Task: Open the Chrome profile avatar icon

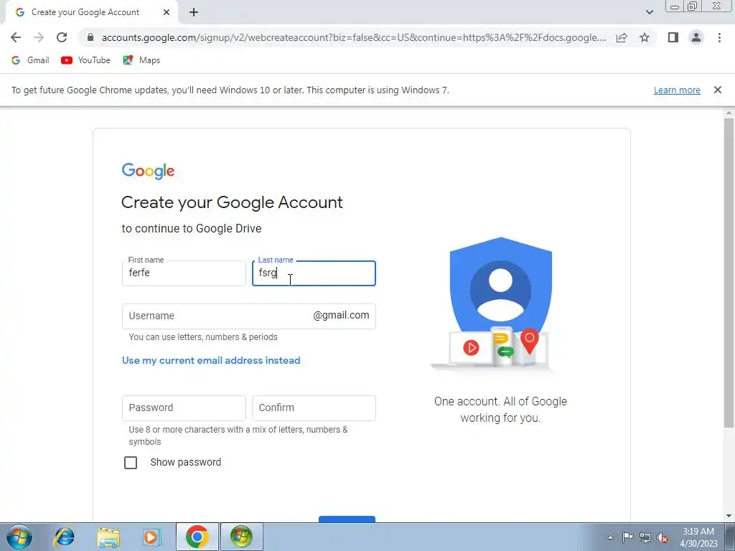Action: 696,37
